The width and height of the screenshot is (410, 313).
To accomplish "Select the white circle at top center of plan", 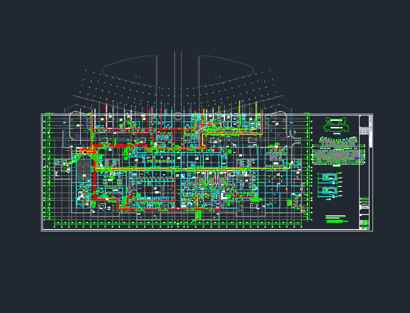I will 178,116.
